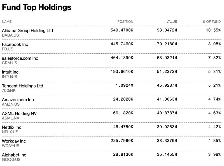Open ASML Holding NV holding
This screenshot has height=166, width=224.
(x=19, y=113)
